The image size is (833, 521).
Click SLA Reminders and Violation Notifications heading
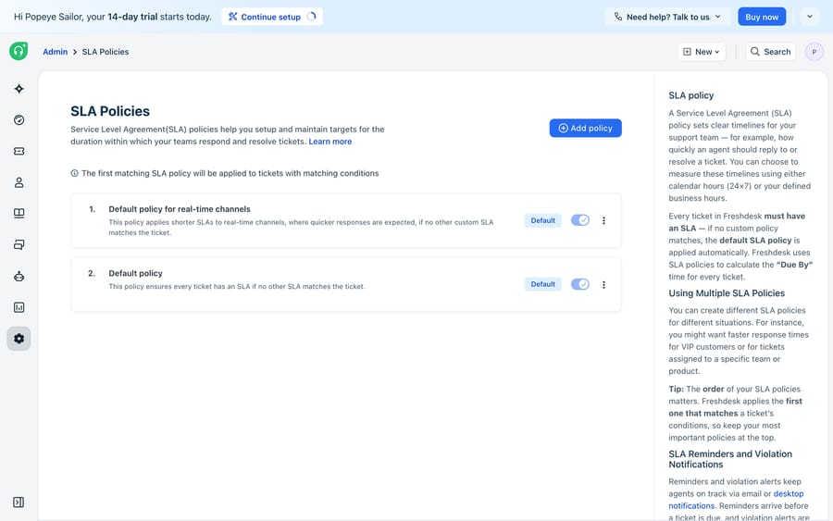[x=730, y=459]
